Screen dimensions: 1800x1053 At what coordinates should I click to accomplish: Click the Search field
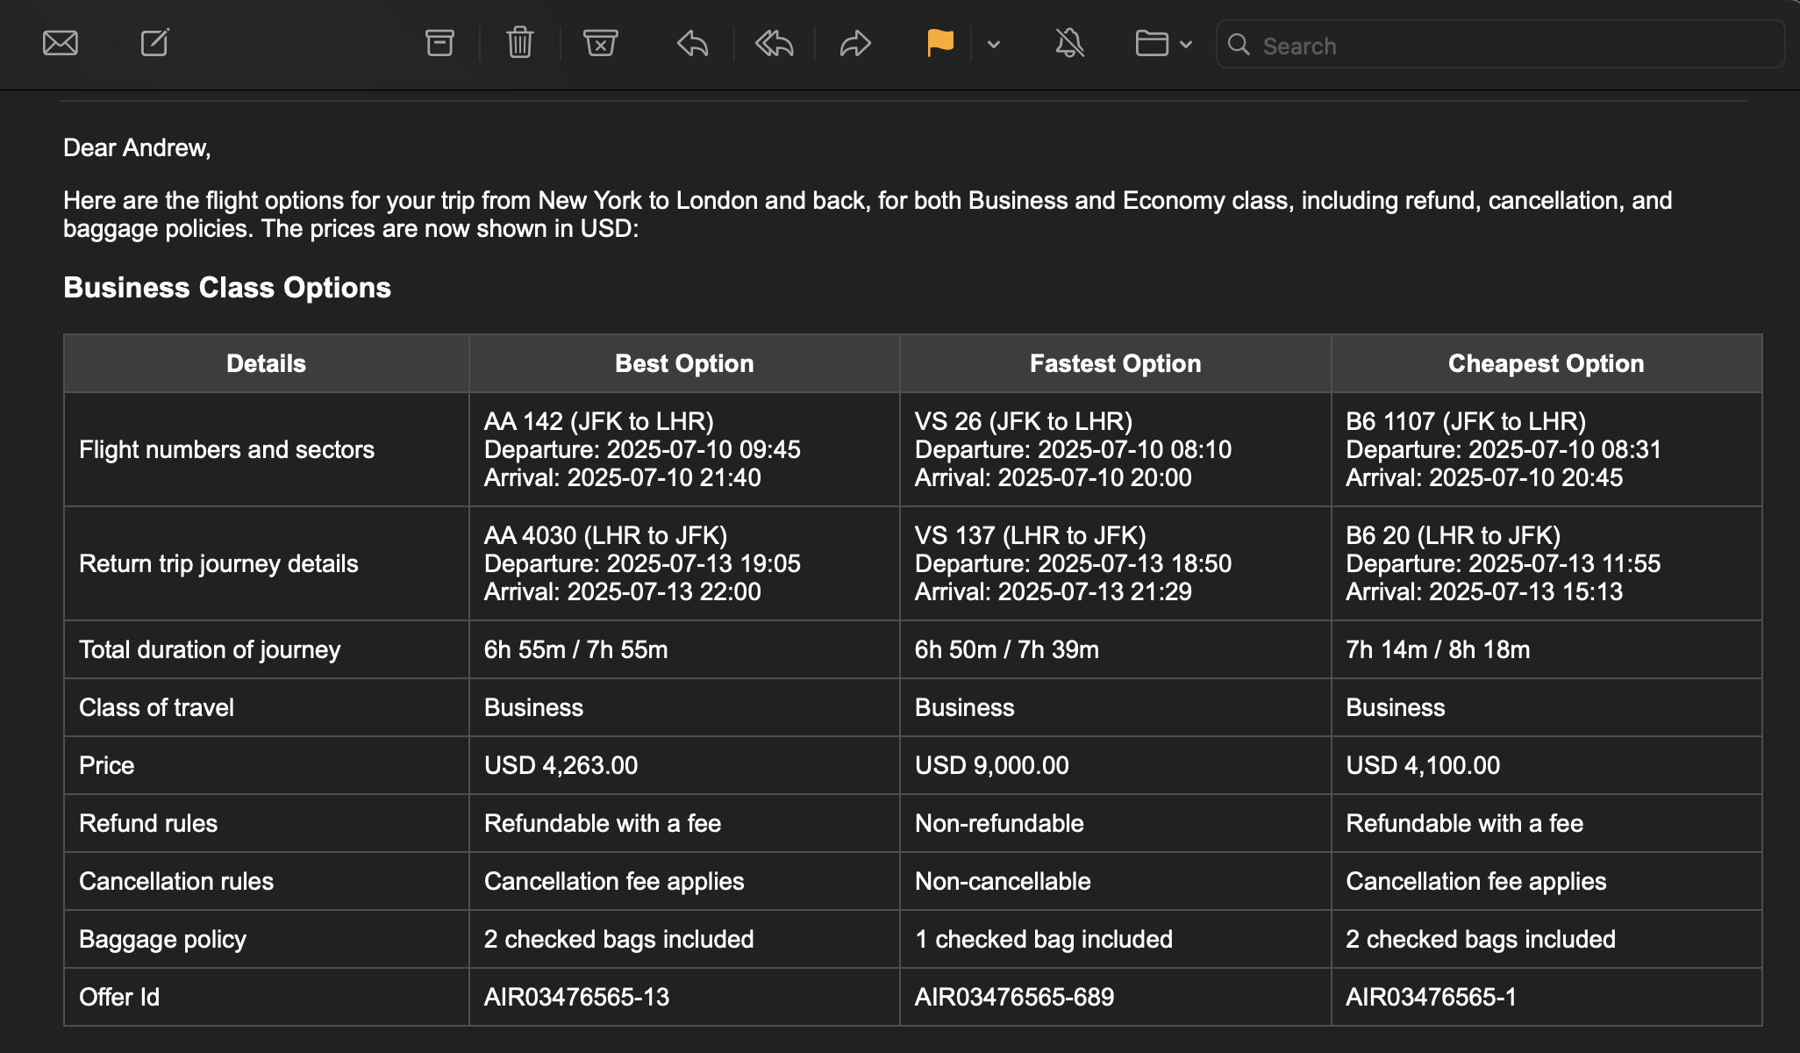click(1500, 45)
